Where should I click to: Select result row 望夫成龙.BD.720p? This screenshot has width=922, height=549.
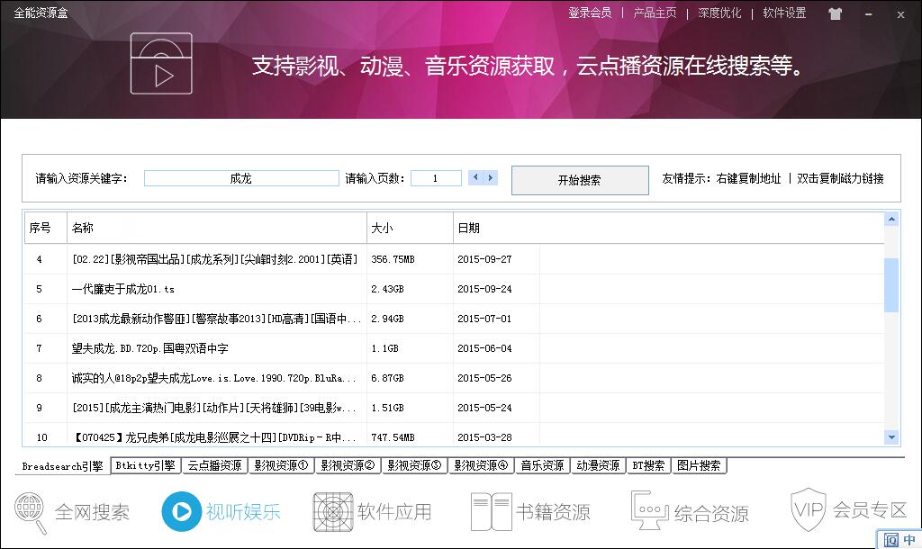tap(216, 348)
